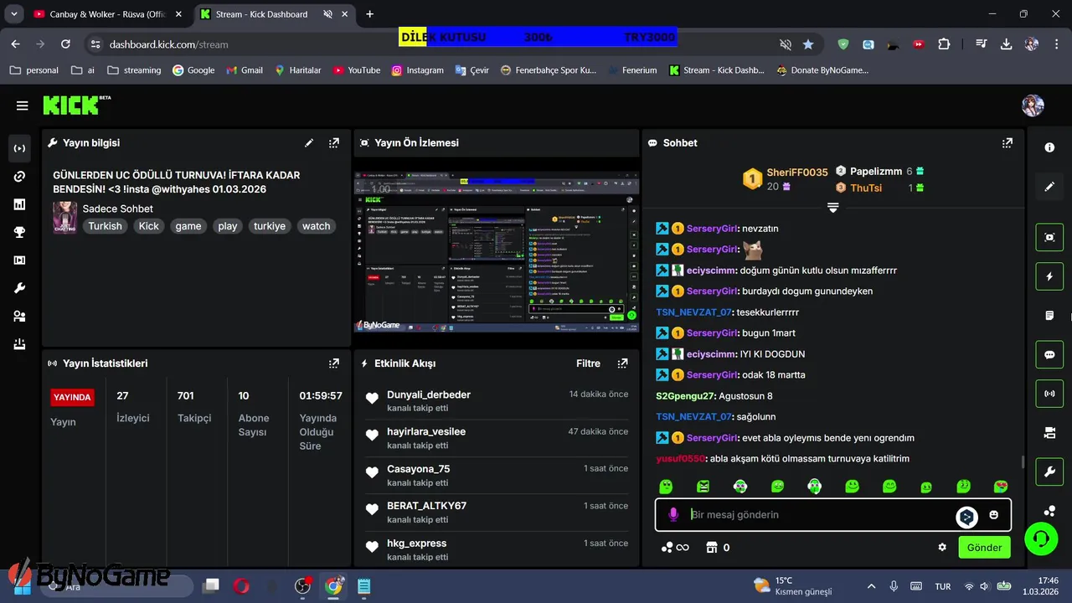1072x603 pixels.
Task: Reload the page
Action: pyautogui.click(x=65, y=44)
